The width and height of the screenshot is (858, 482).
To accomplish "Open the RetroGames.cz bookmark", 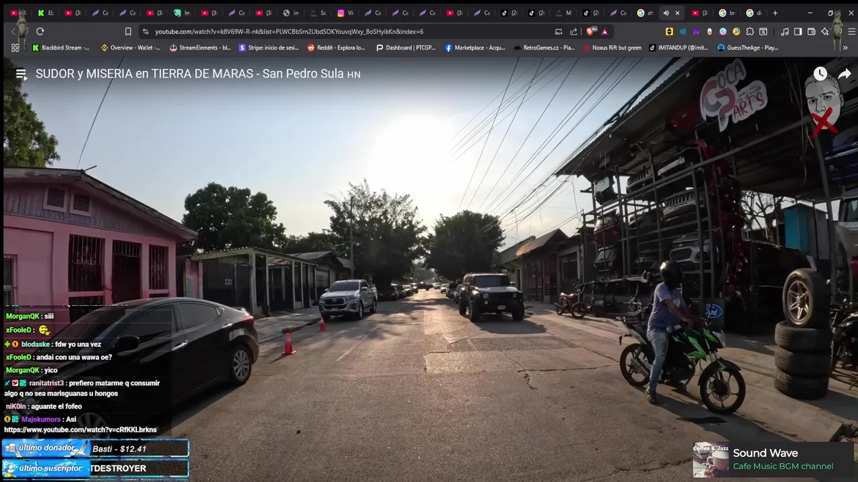I will coord(544,48).
